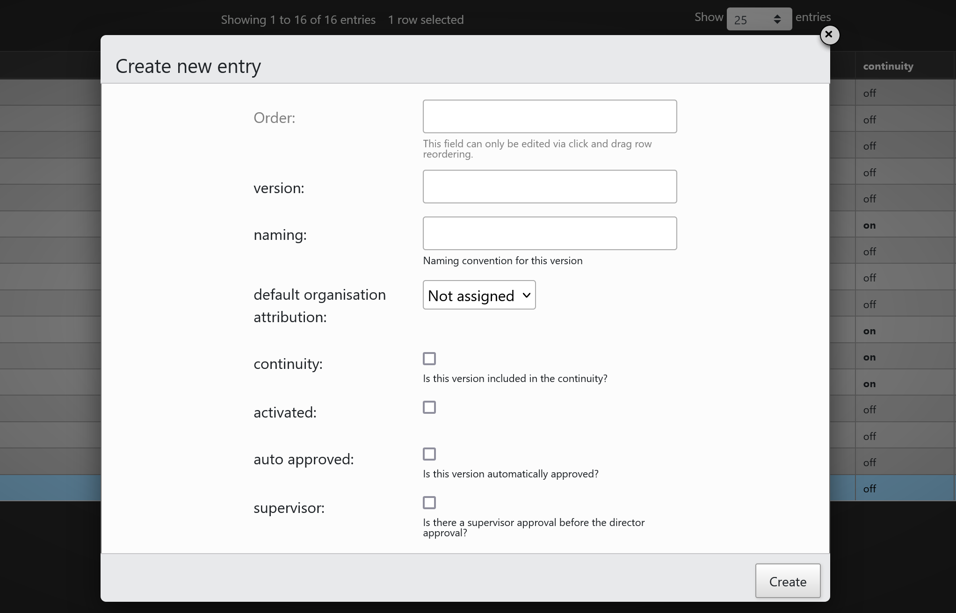The image size is (956, 613).
Task: Click the Create new entry title
Action: click(x=188, y=66)
